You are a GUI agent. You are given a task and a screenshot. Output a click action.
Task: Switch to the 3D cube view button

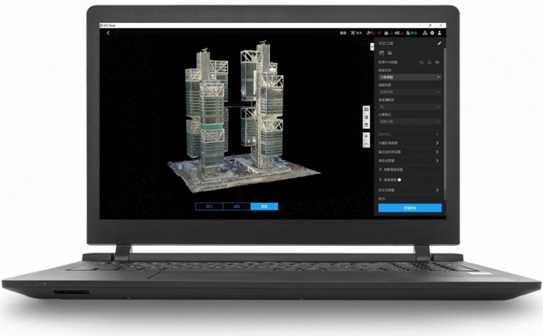[366, 117]
